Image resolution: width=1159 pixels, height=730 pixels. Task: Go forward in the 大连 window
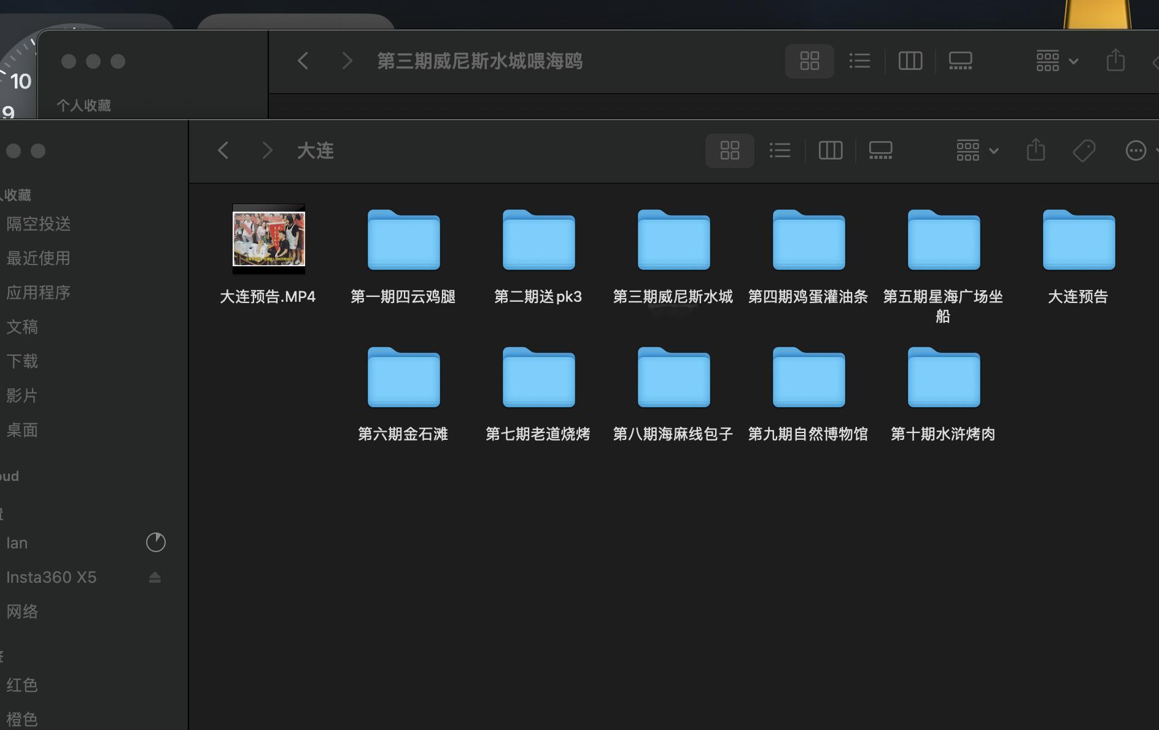[x=266, y=150]
